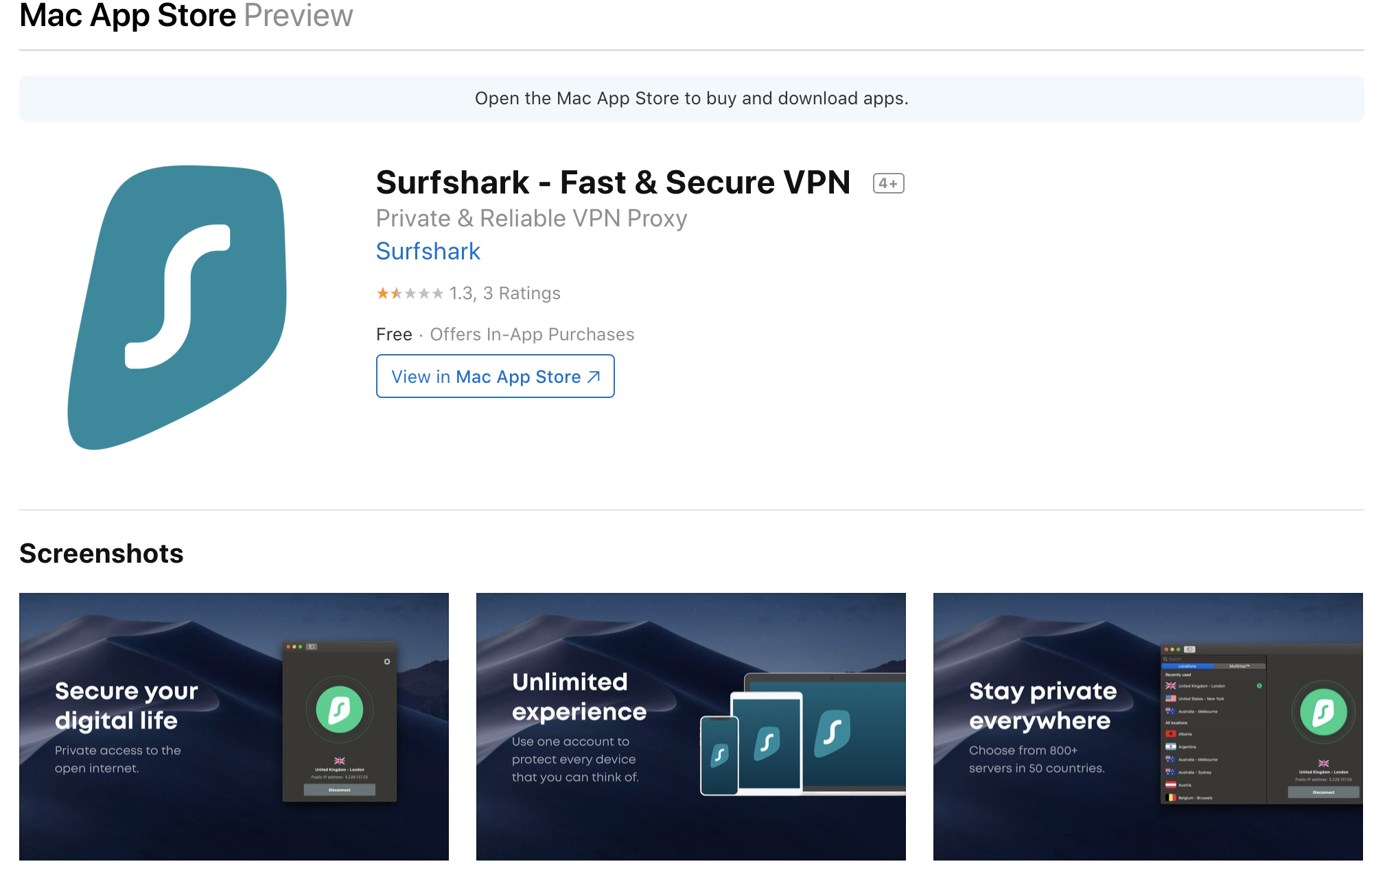Screen dimensions: 1385x877
Task: Choose Albania in the all locations list
Action: coord(1185,734)
